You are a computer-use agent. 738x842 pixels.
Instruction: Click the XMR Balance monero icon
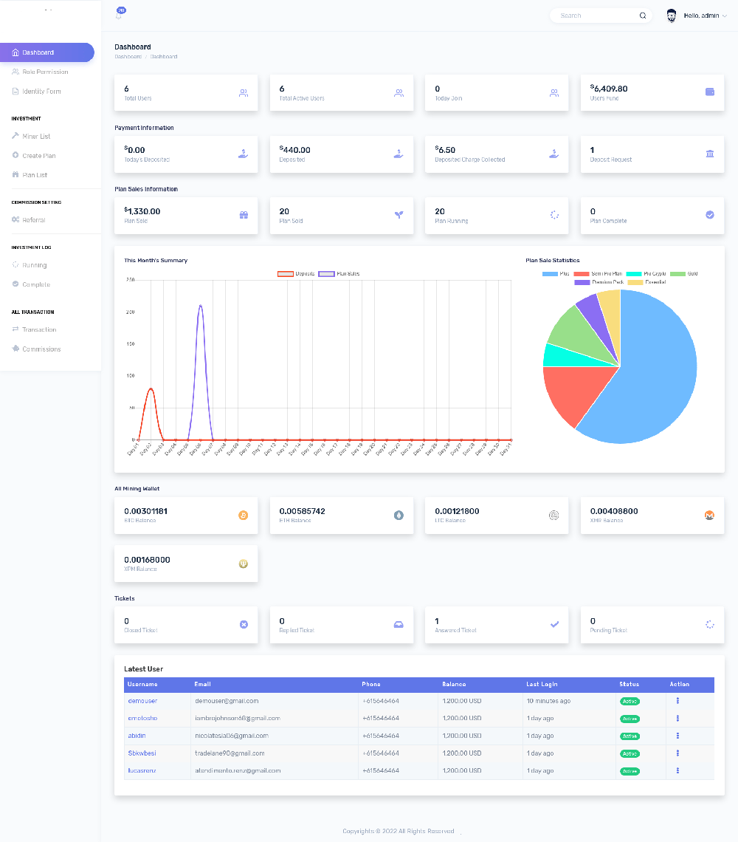tap(710, 515)
